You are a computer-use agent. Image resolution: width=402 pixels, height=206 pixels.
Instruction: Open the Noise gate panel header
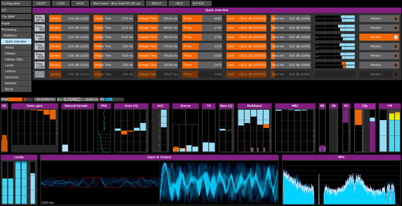point(34,106)
